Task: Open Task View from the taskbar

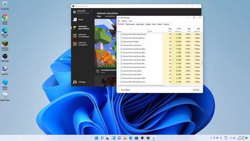Action: [x=108, y=138]
